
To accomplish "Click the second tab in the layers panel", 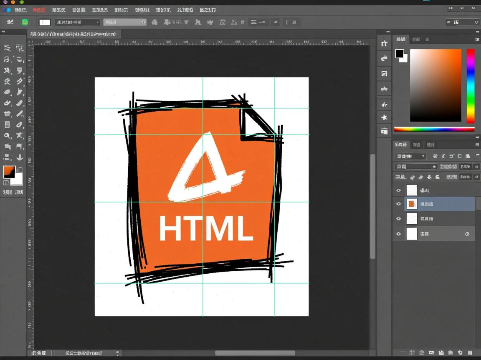I will (416, 145).
